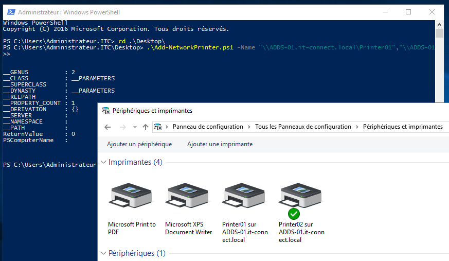The height and width of the screenshot is (261, 449).
Task: Select the Microsoft XPS Document Writer printer
Action: [x=187, y=196]
